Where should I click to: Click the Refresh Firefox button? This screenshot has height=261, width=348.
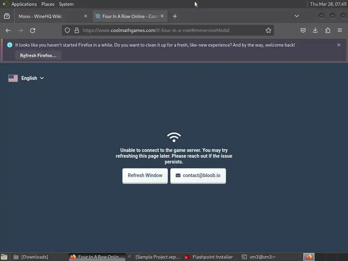[x=38, y=55]
